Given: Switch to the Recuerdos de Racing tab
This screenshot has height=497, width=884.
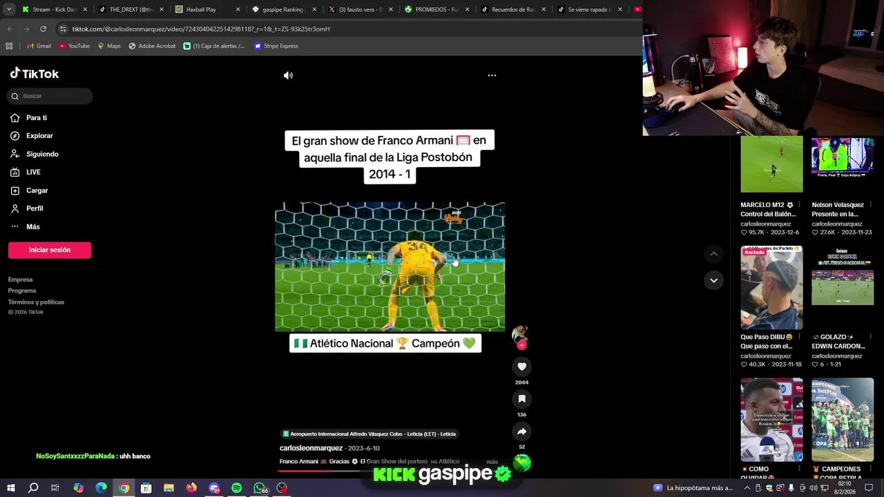Looking at the screenshot, I should click(x=513, y=10).
